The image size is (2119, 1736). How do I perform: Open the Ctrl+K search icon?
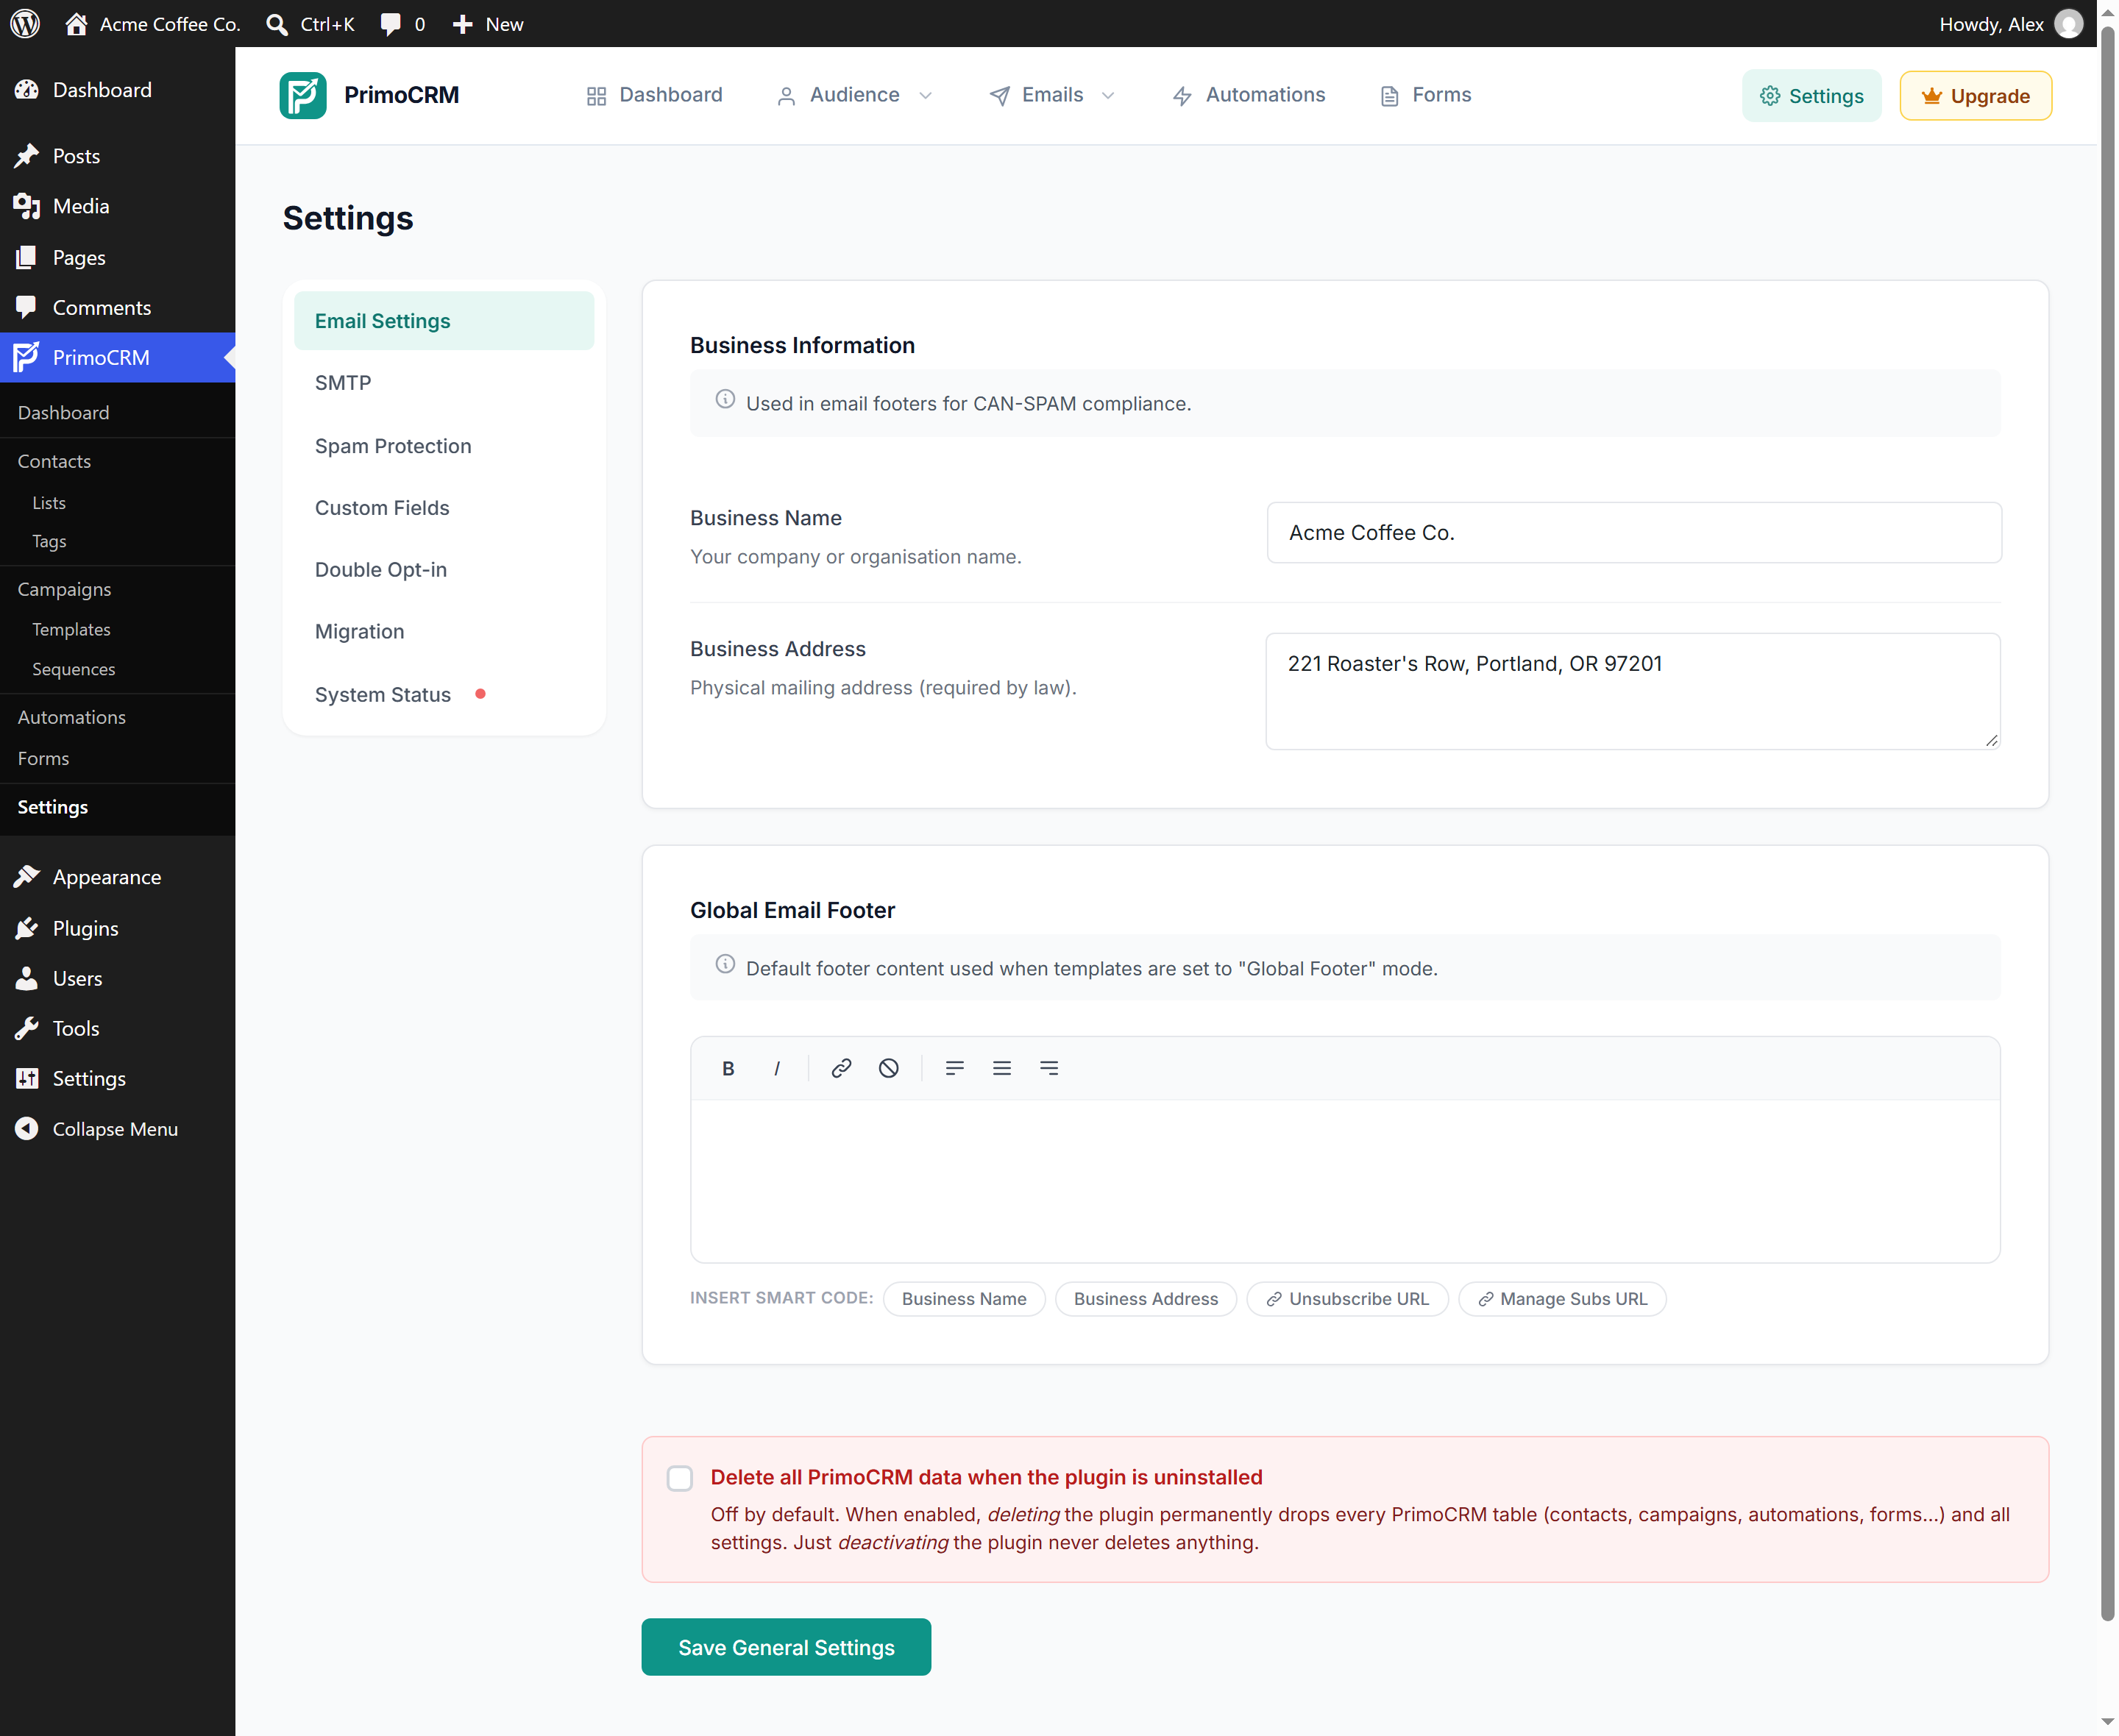277,24
